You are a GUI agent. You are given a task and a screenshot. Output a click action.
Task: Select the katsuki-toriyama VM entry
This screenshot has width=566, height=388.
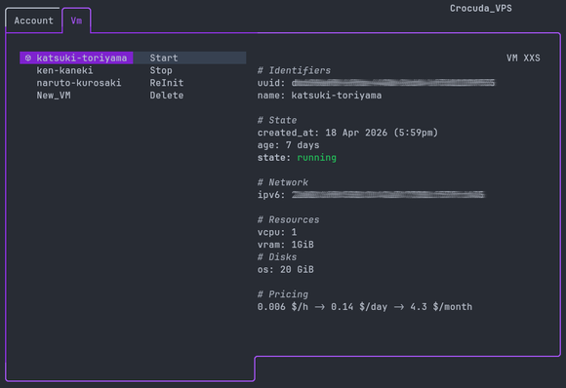(76, 58)
